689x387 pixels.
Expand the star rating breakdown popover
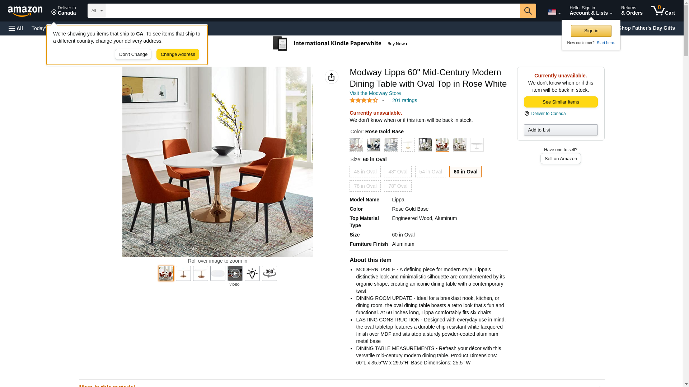[383, 101]
